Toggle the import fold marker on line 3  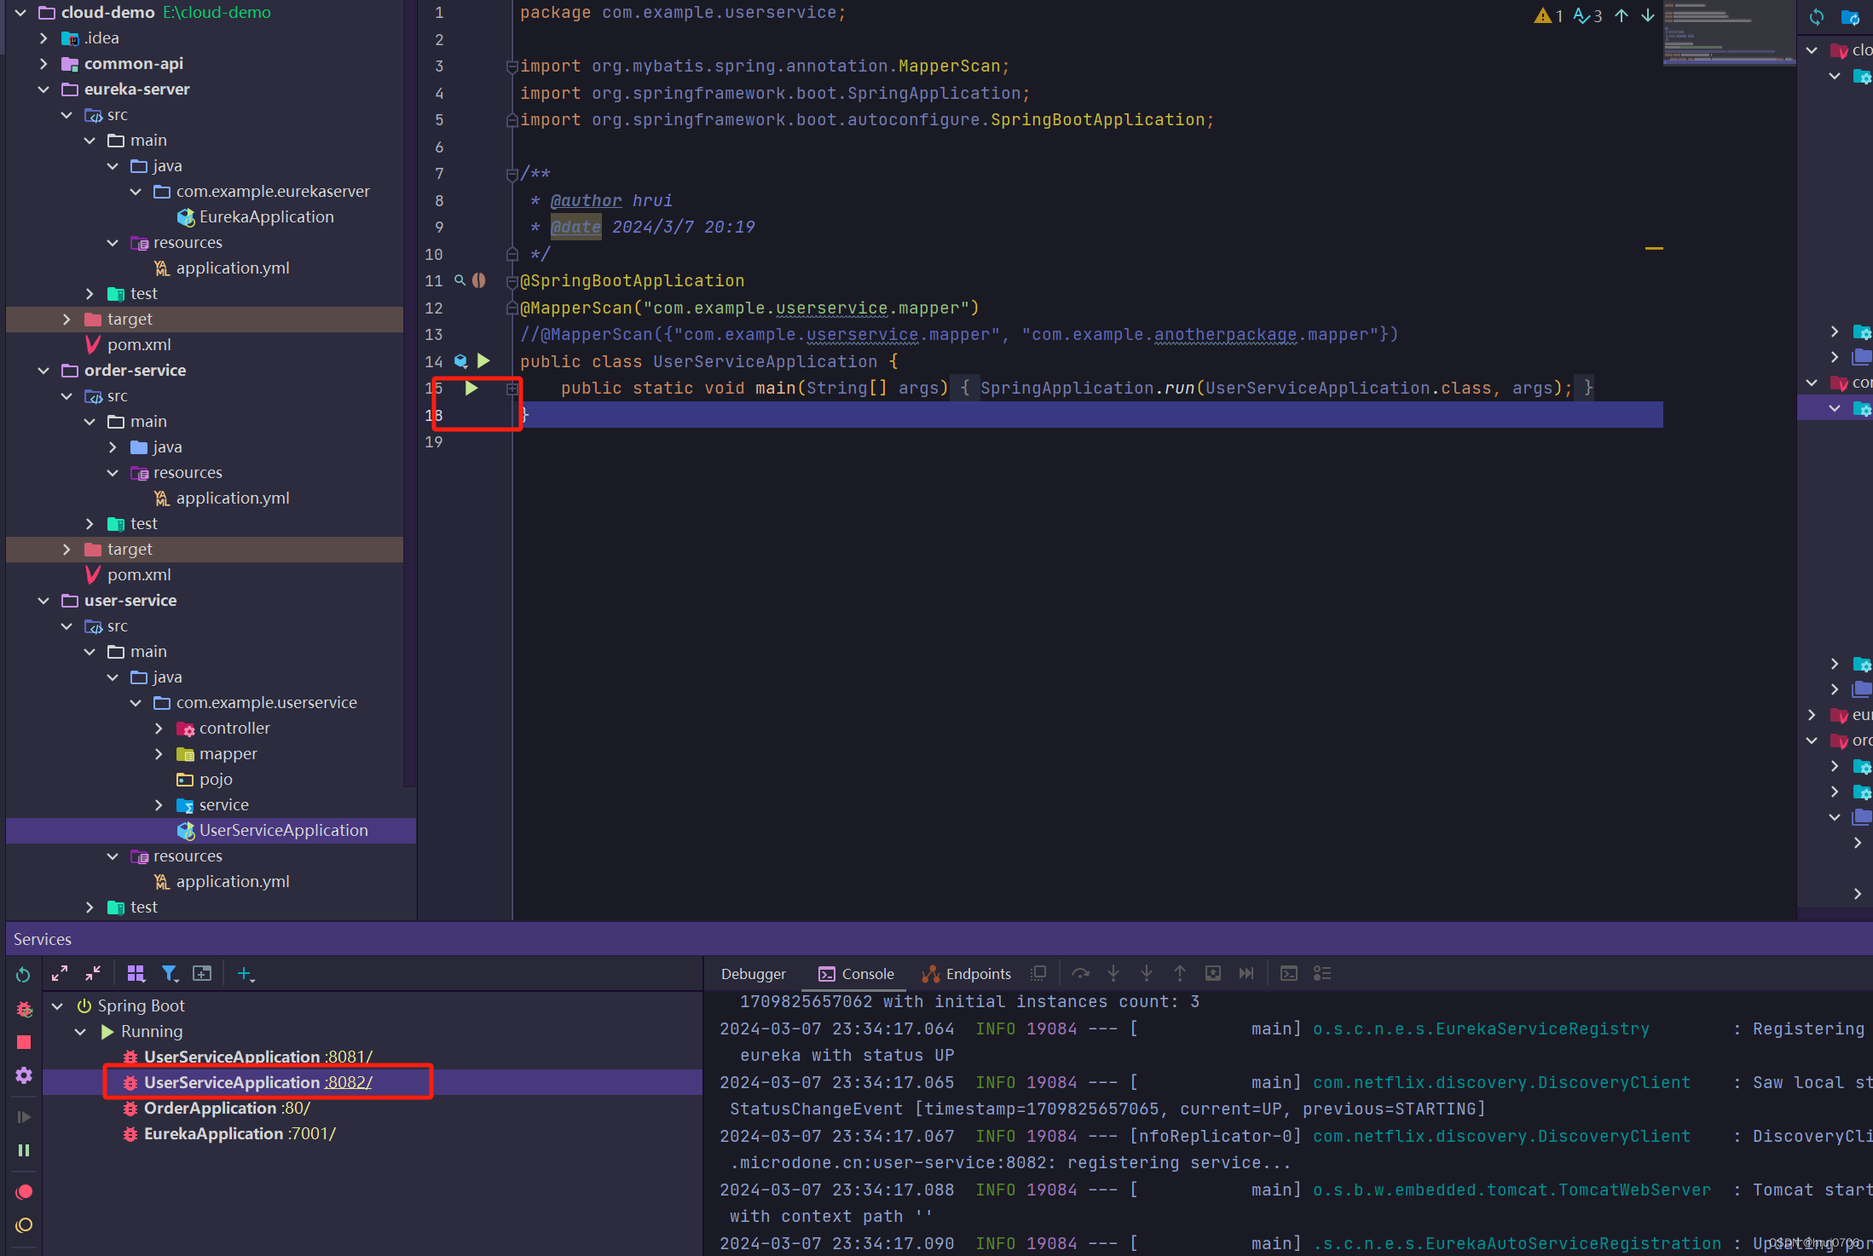click(512, 66)
